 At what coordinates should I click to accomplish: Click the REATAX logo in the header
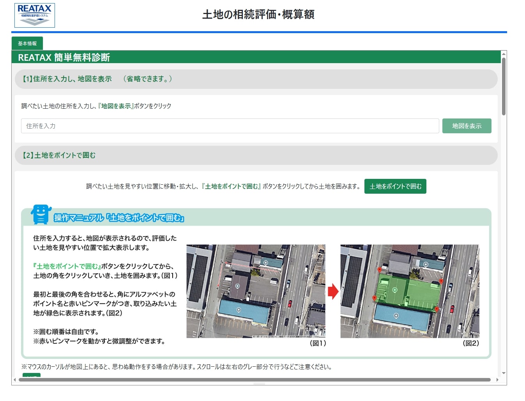[x=34, y=16]
